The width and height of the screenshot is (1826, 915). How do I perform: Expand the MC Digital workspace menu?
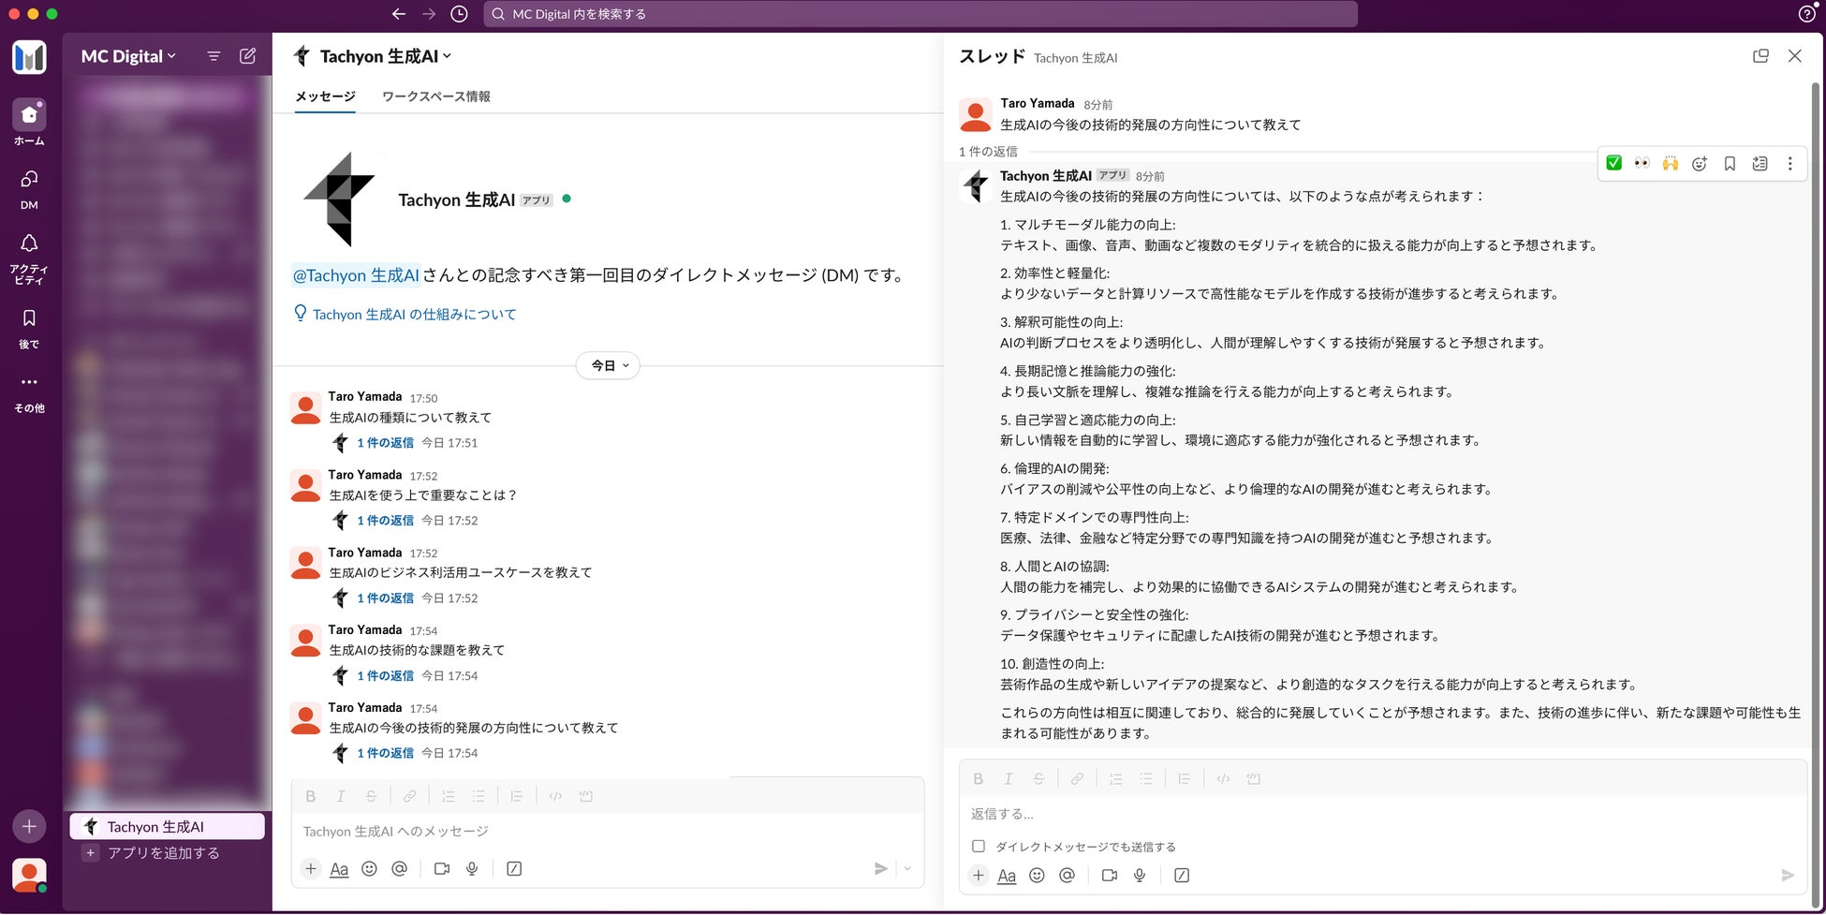(x=128, y=56)
